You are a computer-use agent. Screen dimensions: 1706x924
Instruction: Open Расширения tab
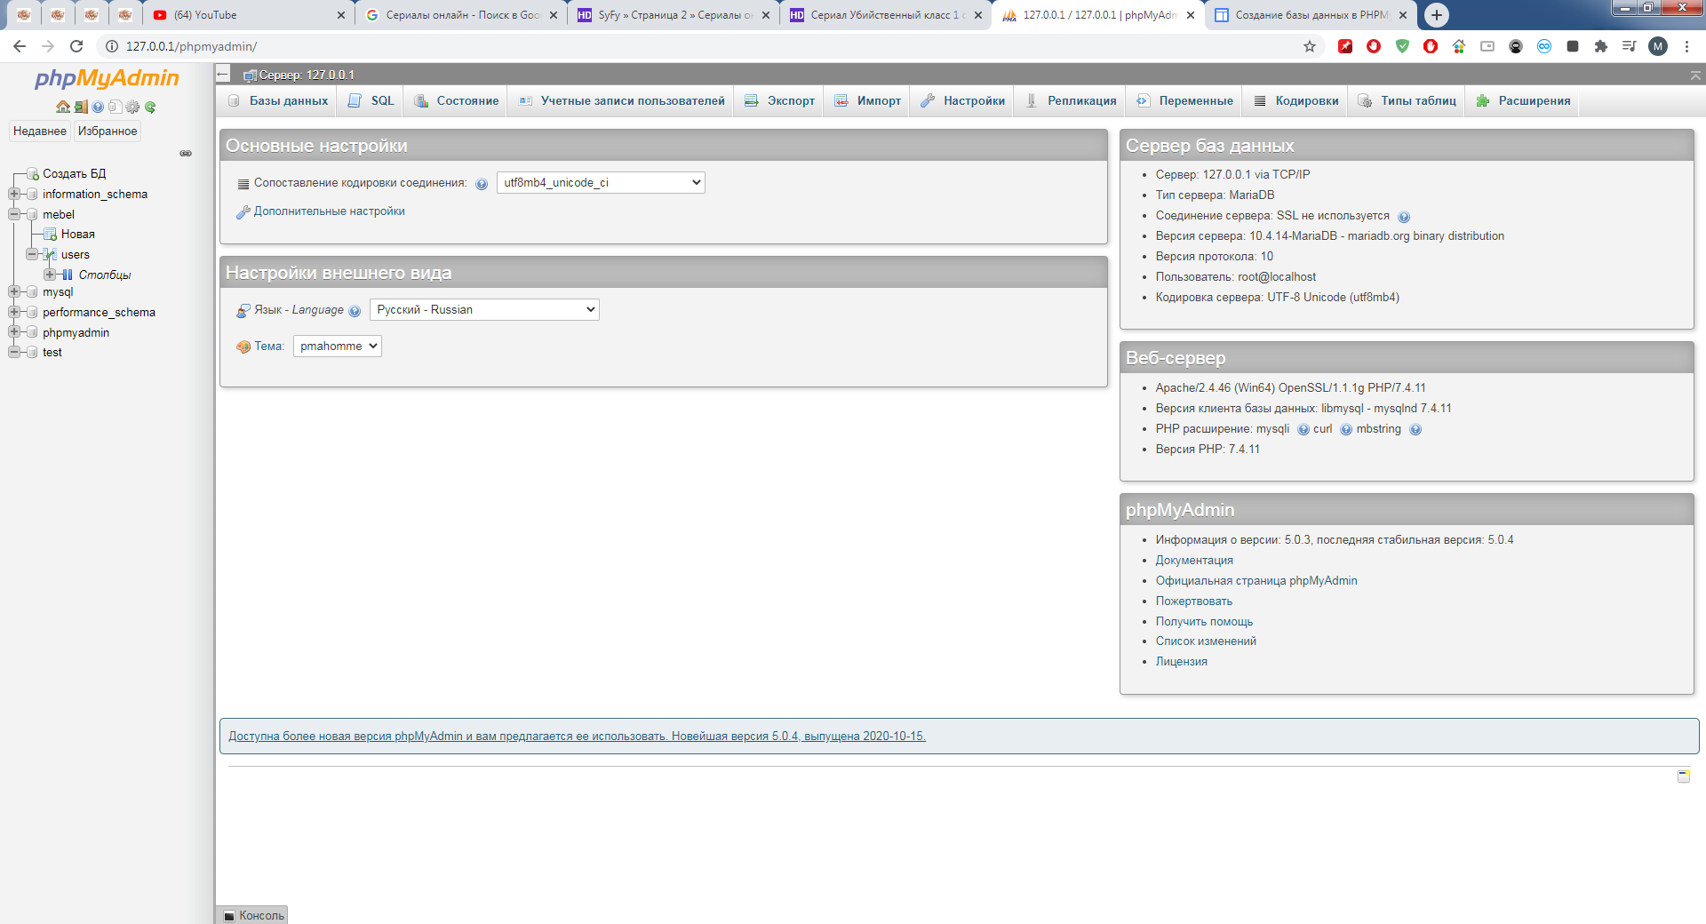1523,101
